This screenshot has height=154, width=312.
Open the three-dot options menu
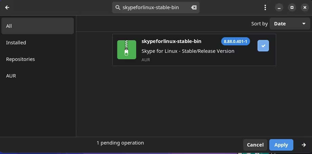point(265,7)
